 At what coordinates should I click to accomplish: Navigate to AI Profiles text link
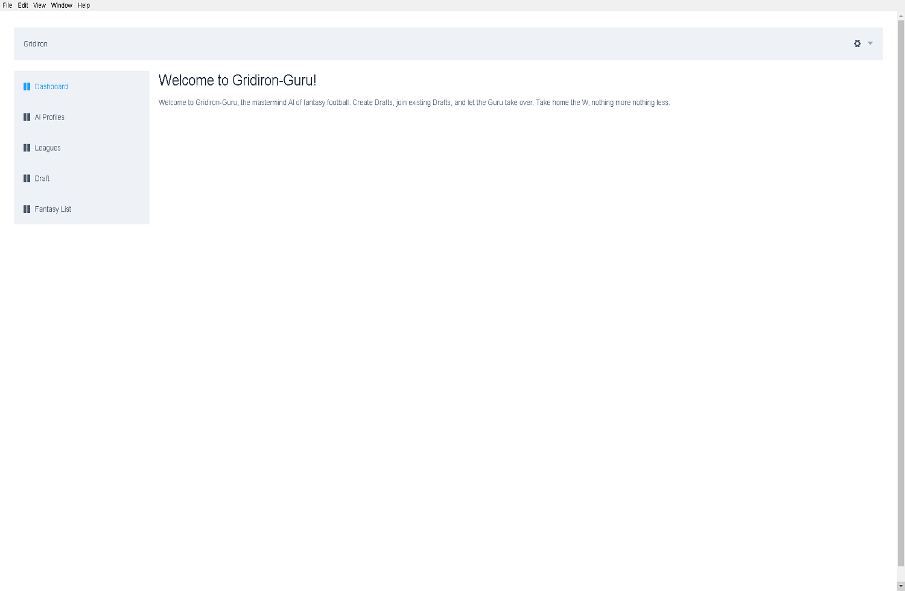click(49, 118)
